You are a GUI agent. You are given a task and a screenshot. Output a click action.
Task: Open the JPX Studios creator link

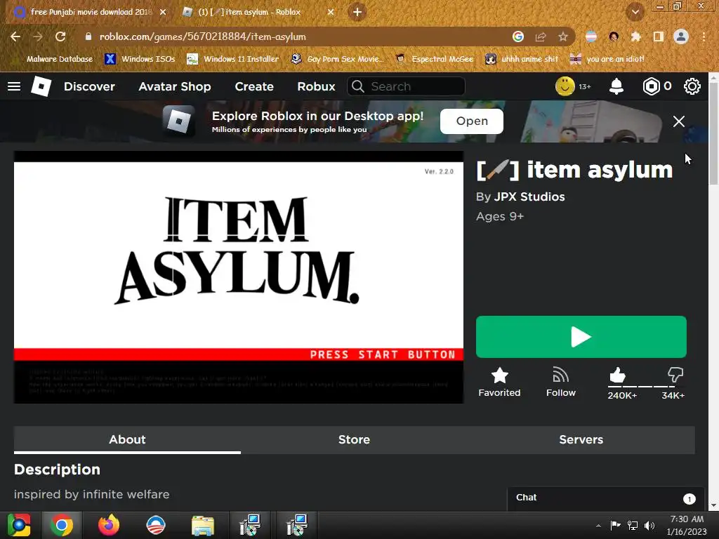tap(529, 197)
